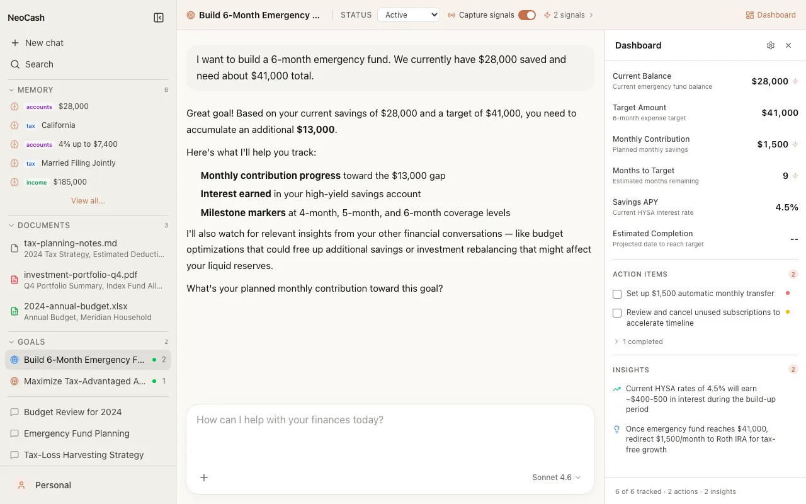Click the plus icon beside New chat

(x=15, y=43)
